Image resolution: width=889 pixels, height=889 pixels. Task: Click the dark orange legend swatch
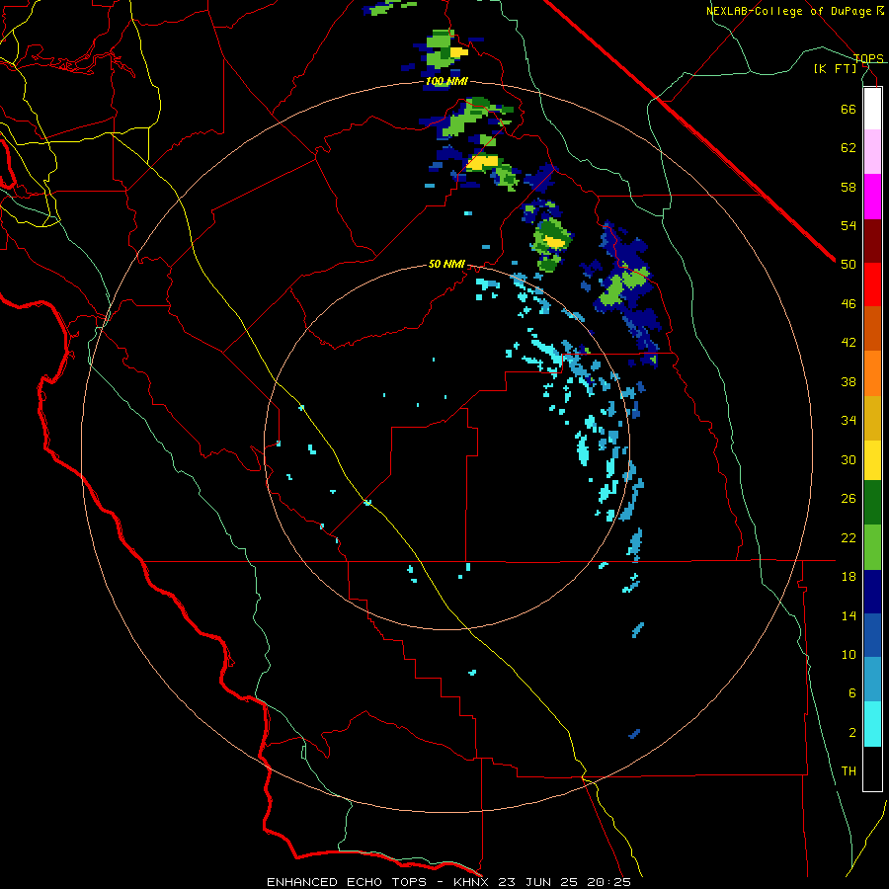click(x=872, y=328)
